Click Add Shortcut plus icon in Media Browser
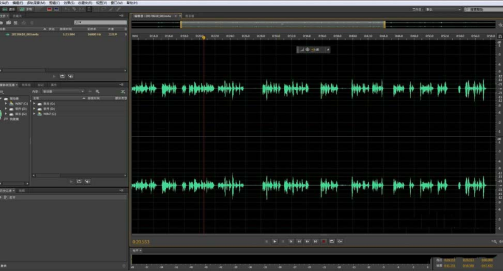Image resolution: width=503 pixels, height=271 pixels. [97, 92]
